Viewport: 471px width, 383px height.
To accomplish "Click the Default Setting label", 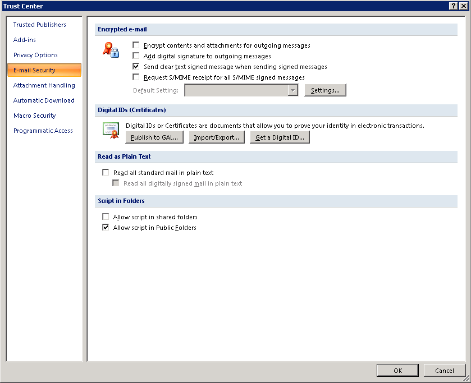I will pyautogui.click(x=156, y=90).
